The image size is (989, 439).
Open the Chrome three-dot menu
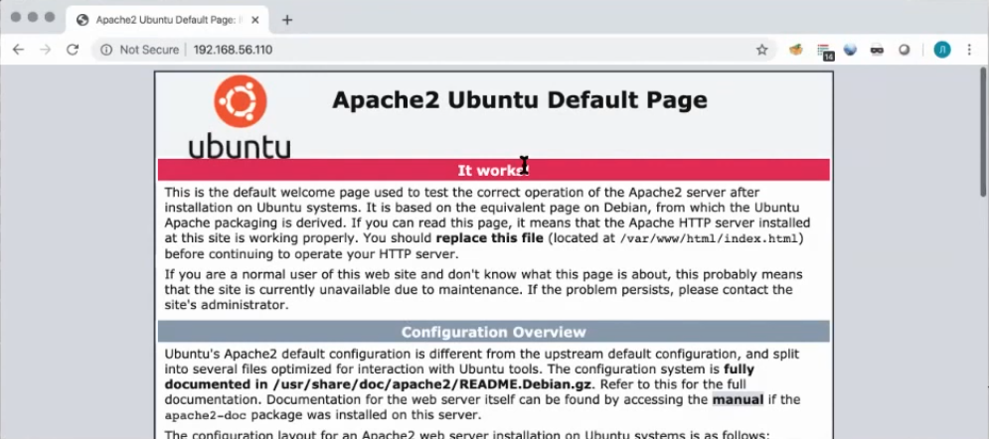(x=969, y=50)
